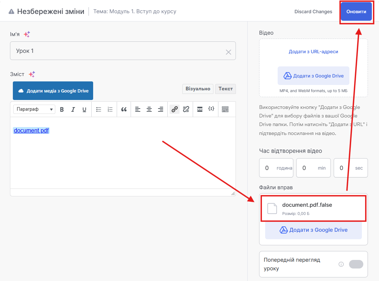Screen dimensions: 379x281
Task: Switch to the Візуально editor tab
Action: 198,89
